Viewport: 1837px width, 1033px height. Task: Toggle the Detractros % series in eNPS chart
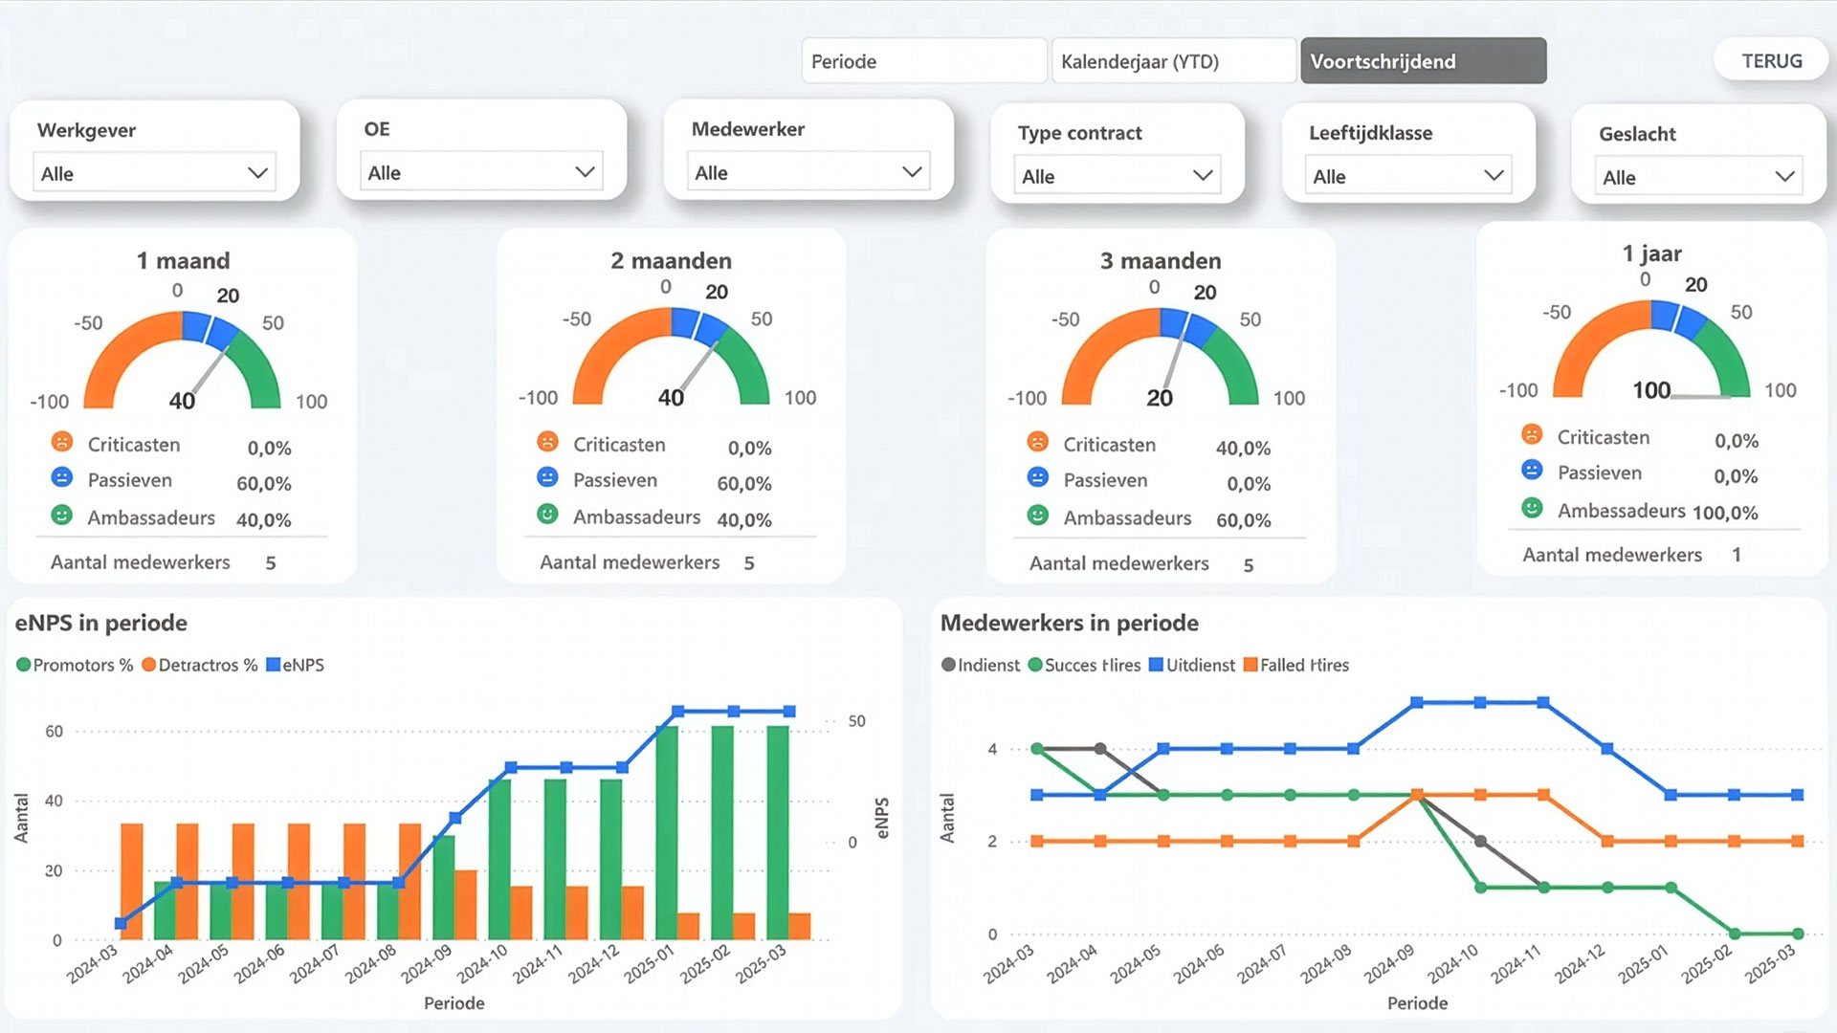148,665
